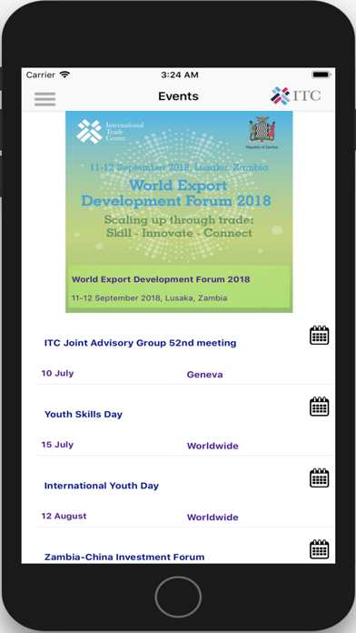Add ITC Joint Advisory Group meeting to calendar

click(320, 335)
